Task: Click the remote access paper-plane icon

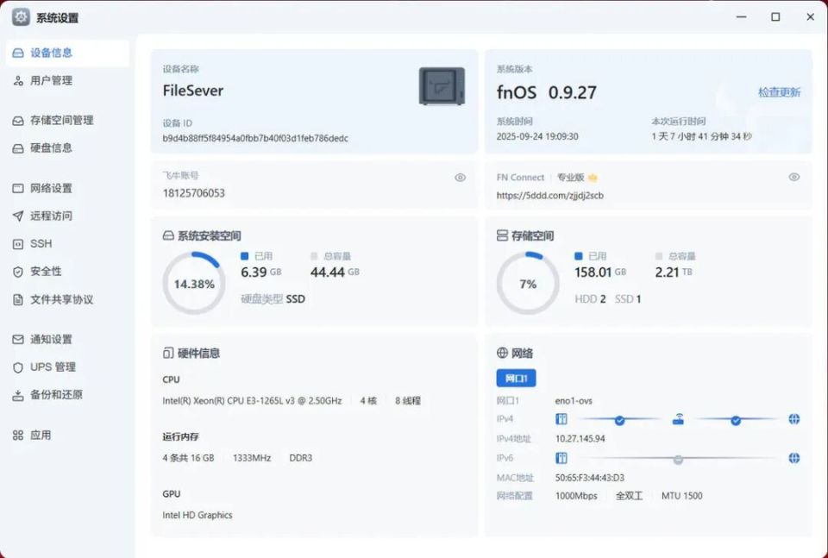Action: 18,216
